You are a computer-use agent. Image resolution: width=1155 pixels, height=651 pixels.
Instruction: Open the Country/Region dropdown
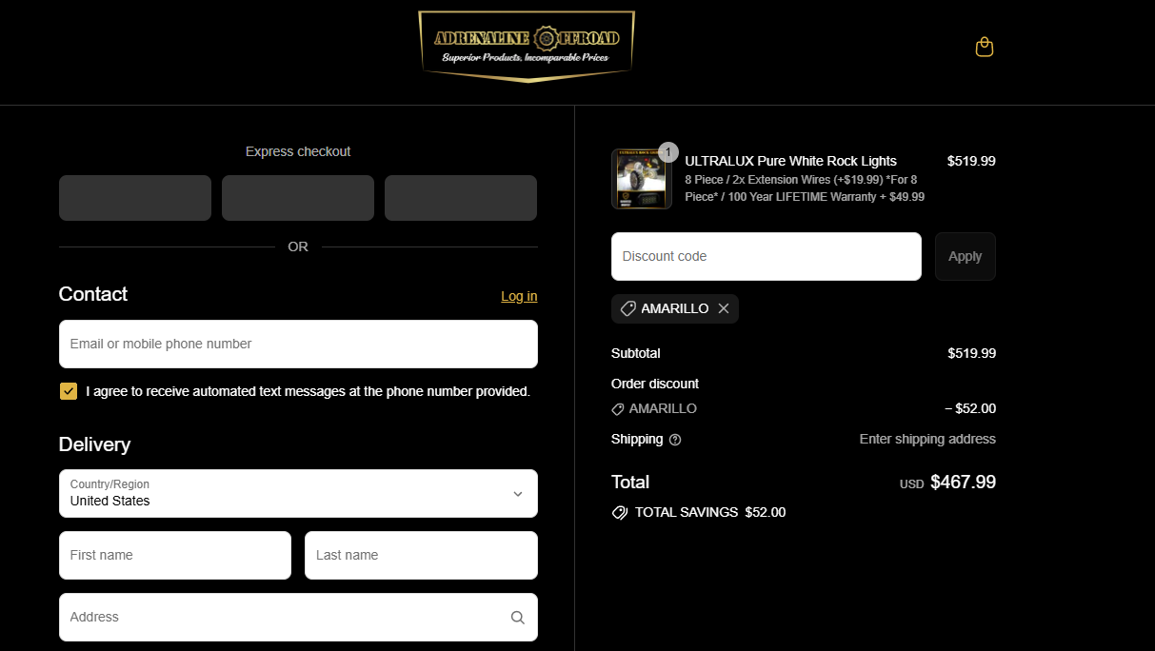pyautogui.click(x=298, y=493)
